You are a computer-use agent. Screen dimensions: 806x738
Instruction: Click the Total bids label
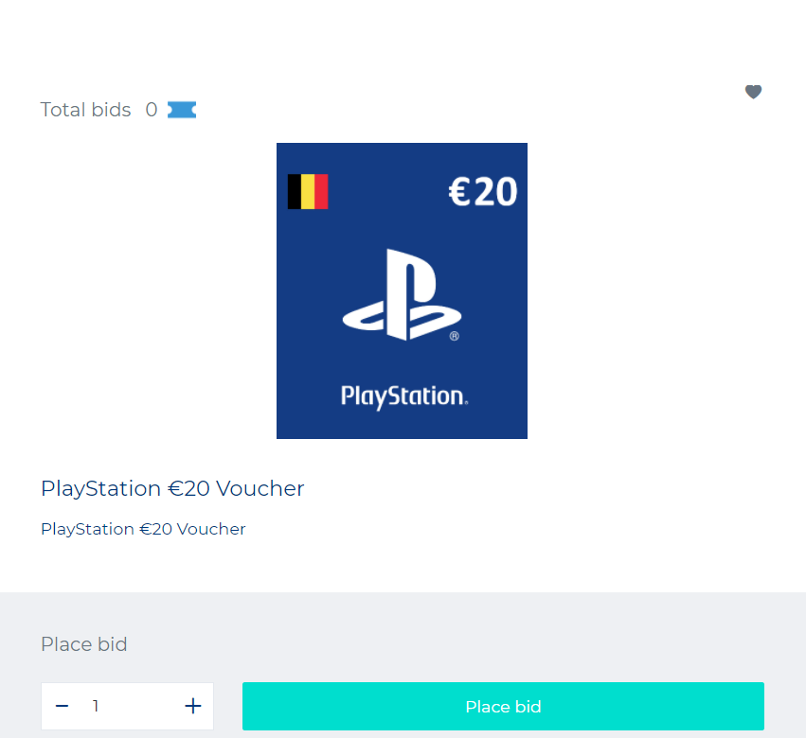(86, 110)
